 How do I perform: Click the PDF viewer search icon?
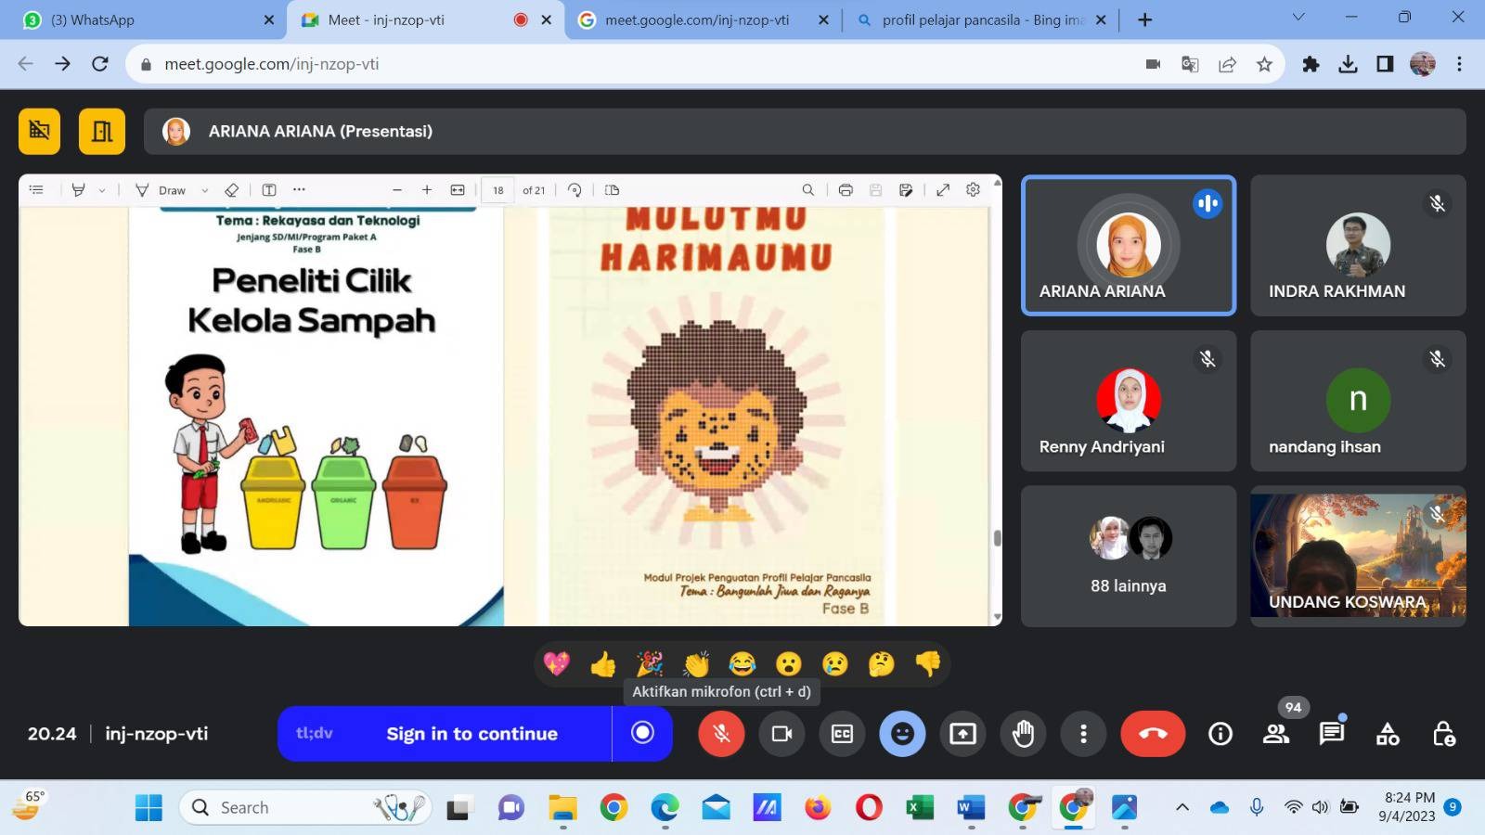(x=807, y=190)
